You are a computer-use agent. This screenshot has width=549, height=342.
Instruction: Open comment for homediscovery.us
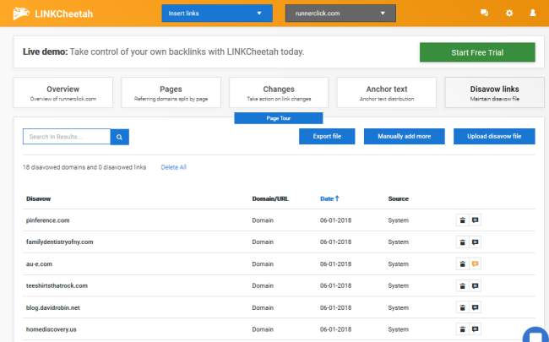point(476,329)
